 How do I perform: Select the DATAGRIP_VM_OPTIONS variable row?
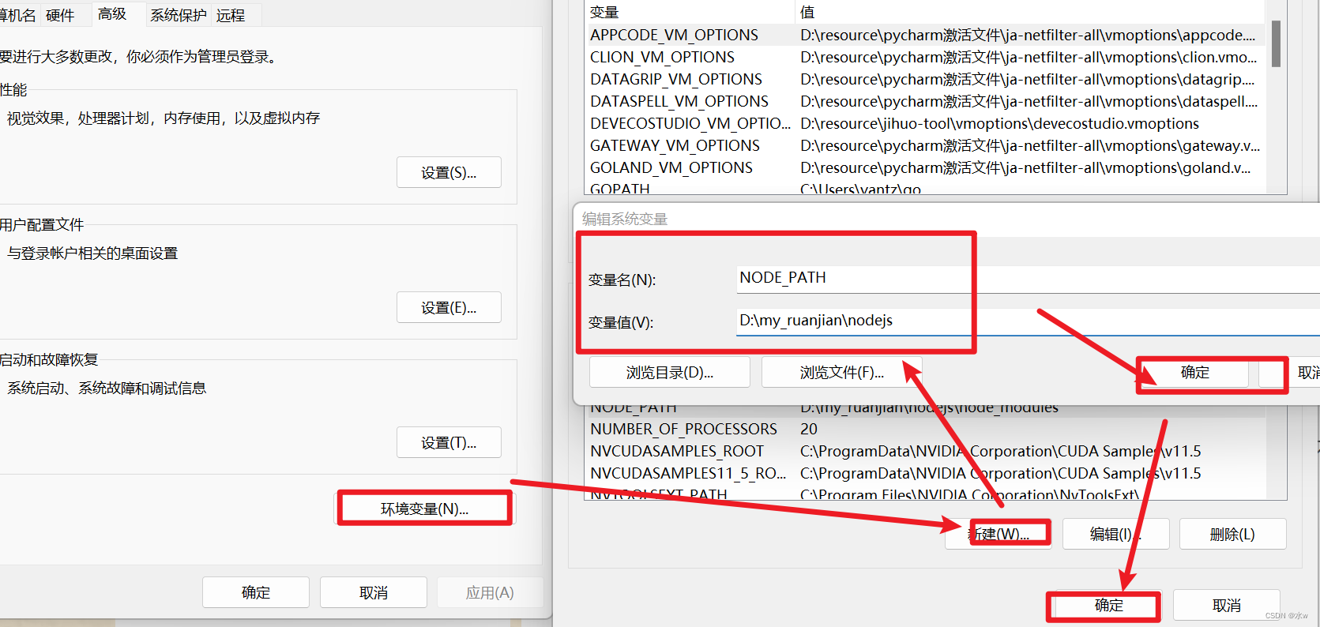click(x=925, y=79)
